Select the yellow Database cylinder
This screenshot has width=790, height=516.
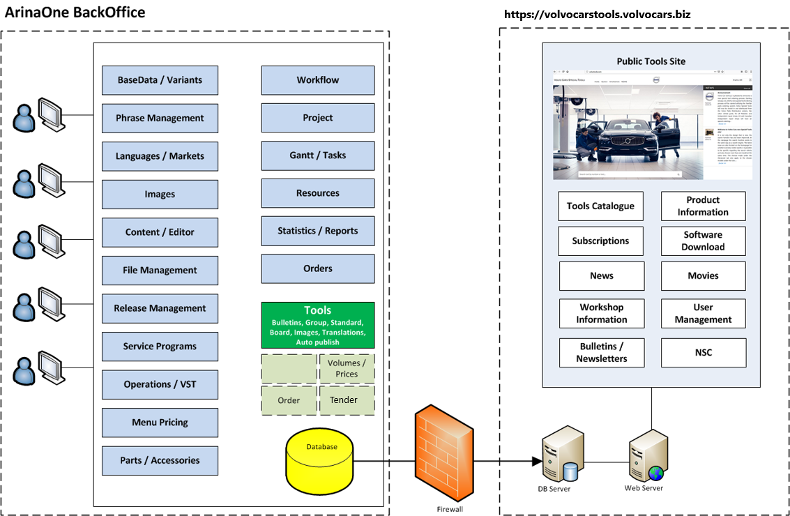321,460
